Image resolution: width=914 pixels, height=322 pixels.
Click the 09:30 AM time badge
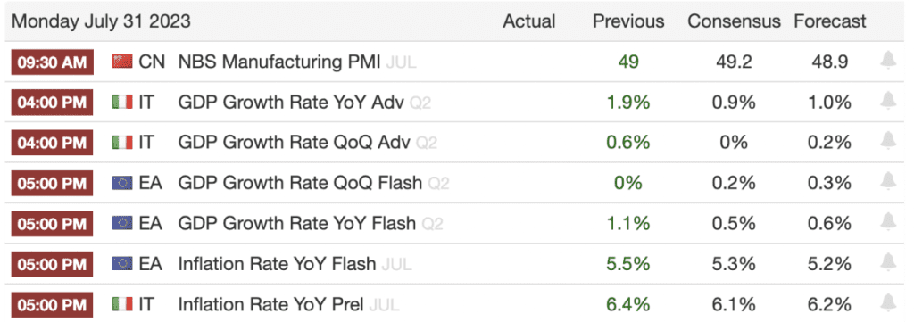52,62
